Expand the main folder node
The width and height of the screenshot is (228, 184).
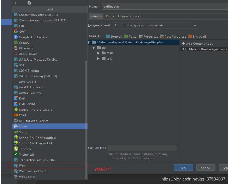98,53
